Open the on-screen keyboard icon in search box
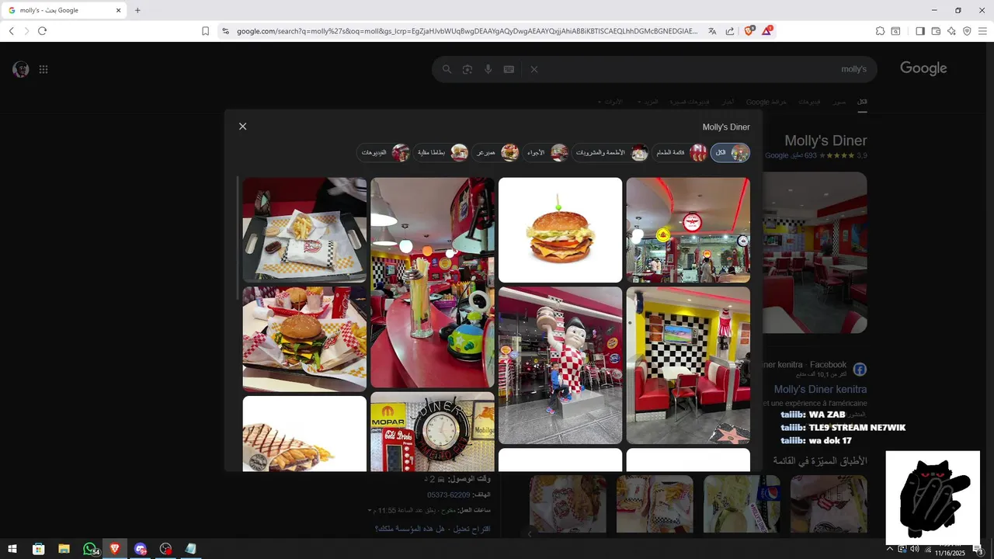 (509, 69)
